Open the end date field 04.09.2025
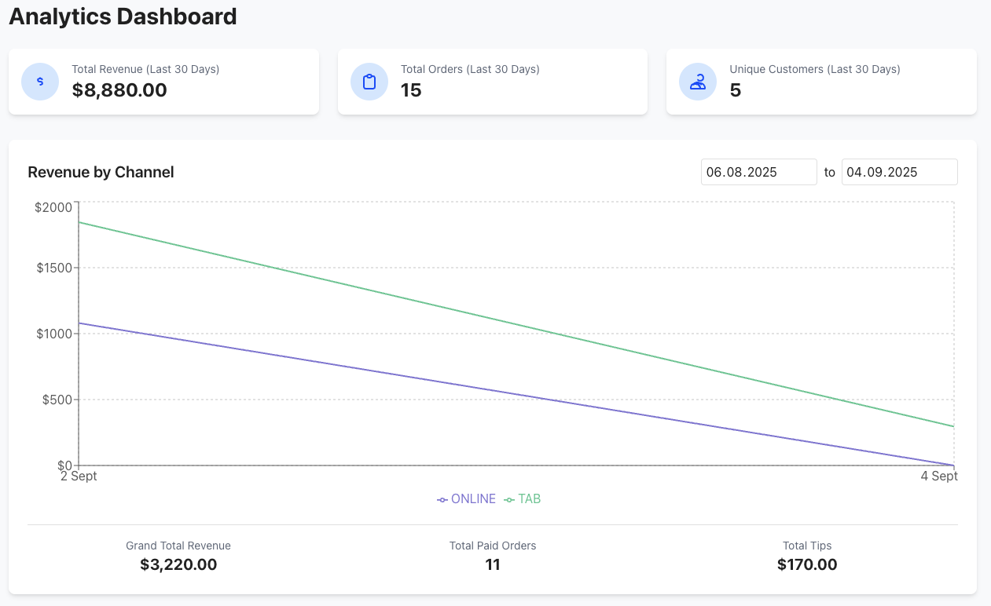The width and height of the screenshot is (991, 606). 899,172
